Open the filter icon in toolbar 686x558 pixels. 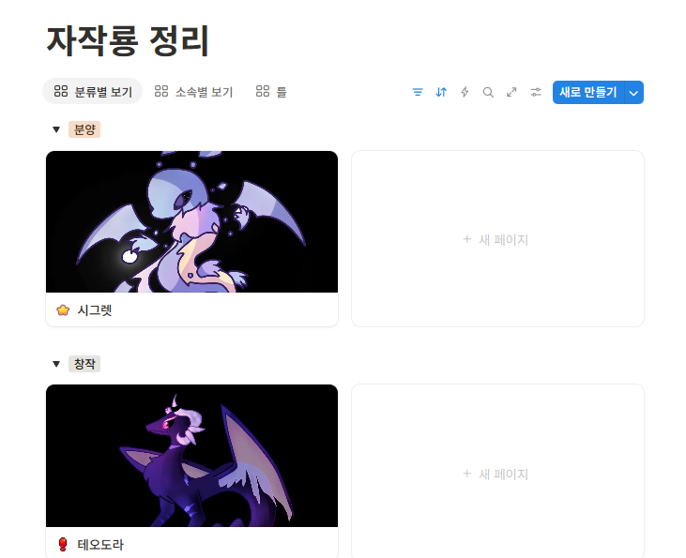tap(418, 92)
